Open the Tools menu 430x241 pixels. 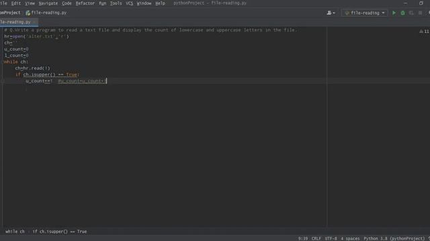click(116, 3)
